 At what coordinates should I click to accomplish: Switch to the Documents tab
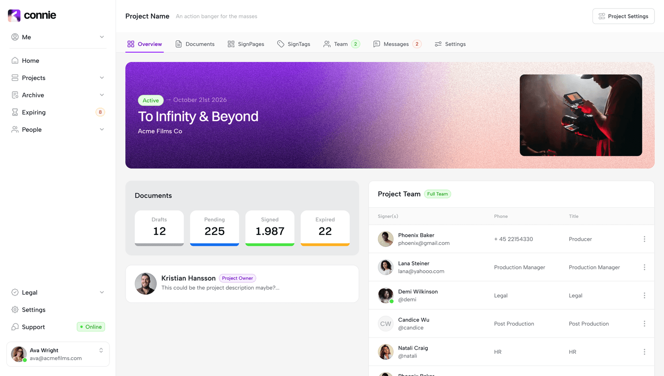[195, 44]
